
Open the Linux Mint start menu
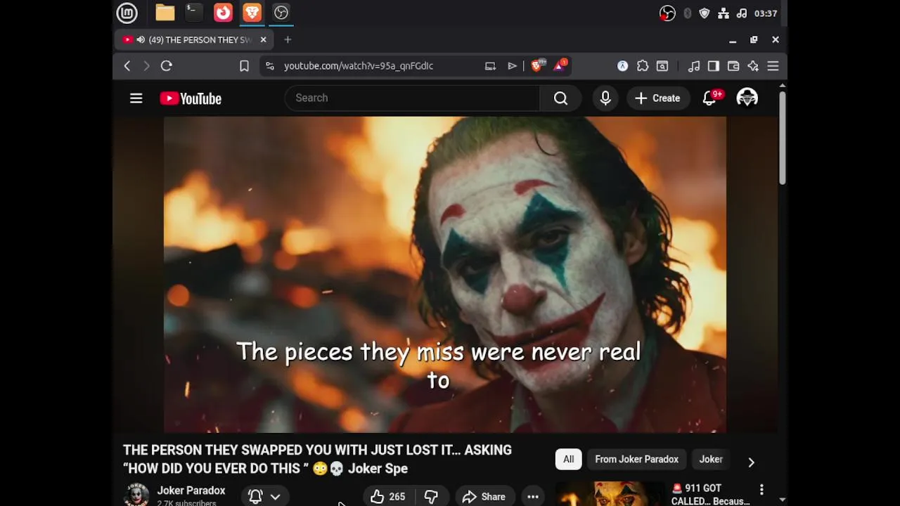point(127,13)
